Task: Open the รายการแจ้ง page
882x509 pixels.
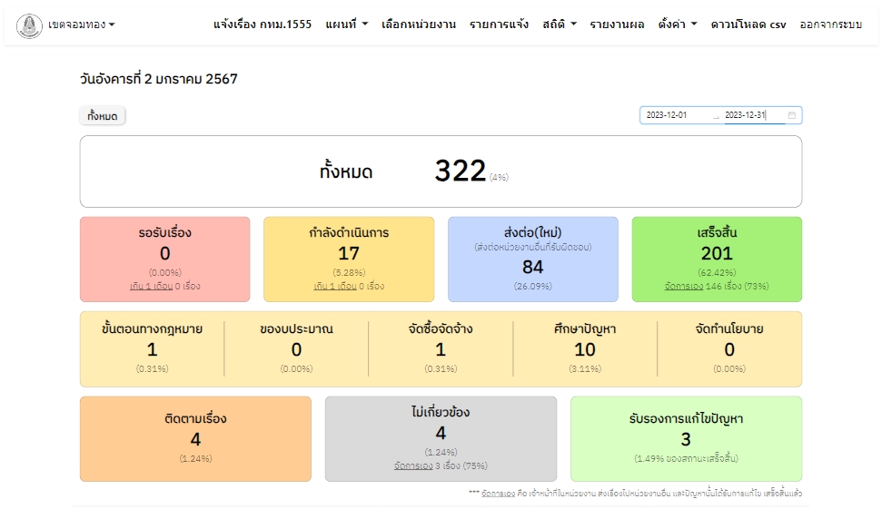Action: (x=499, y=24)
